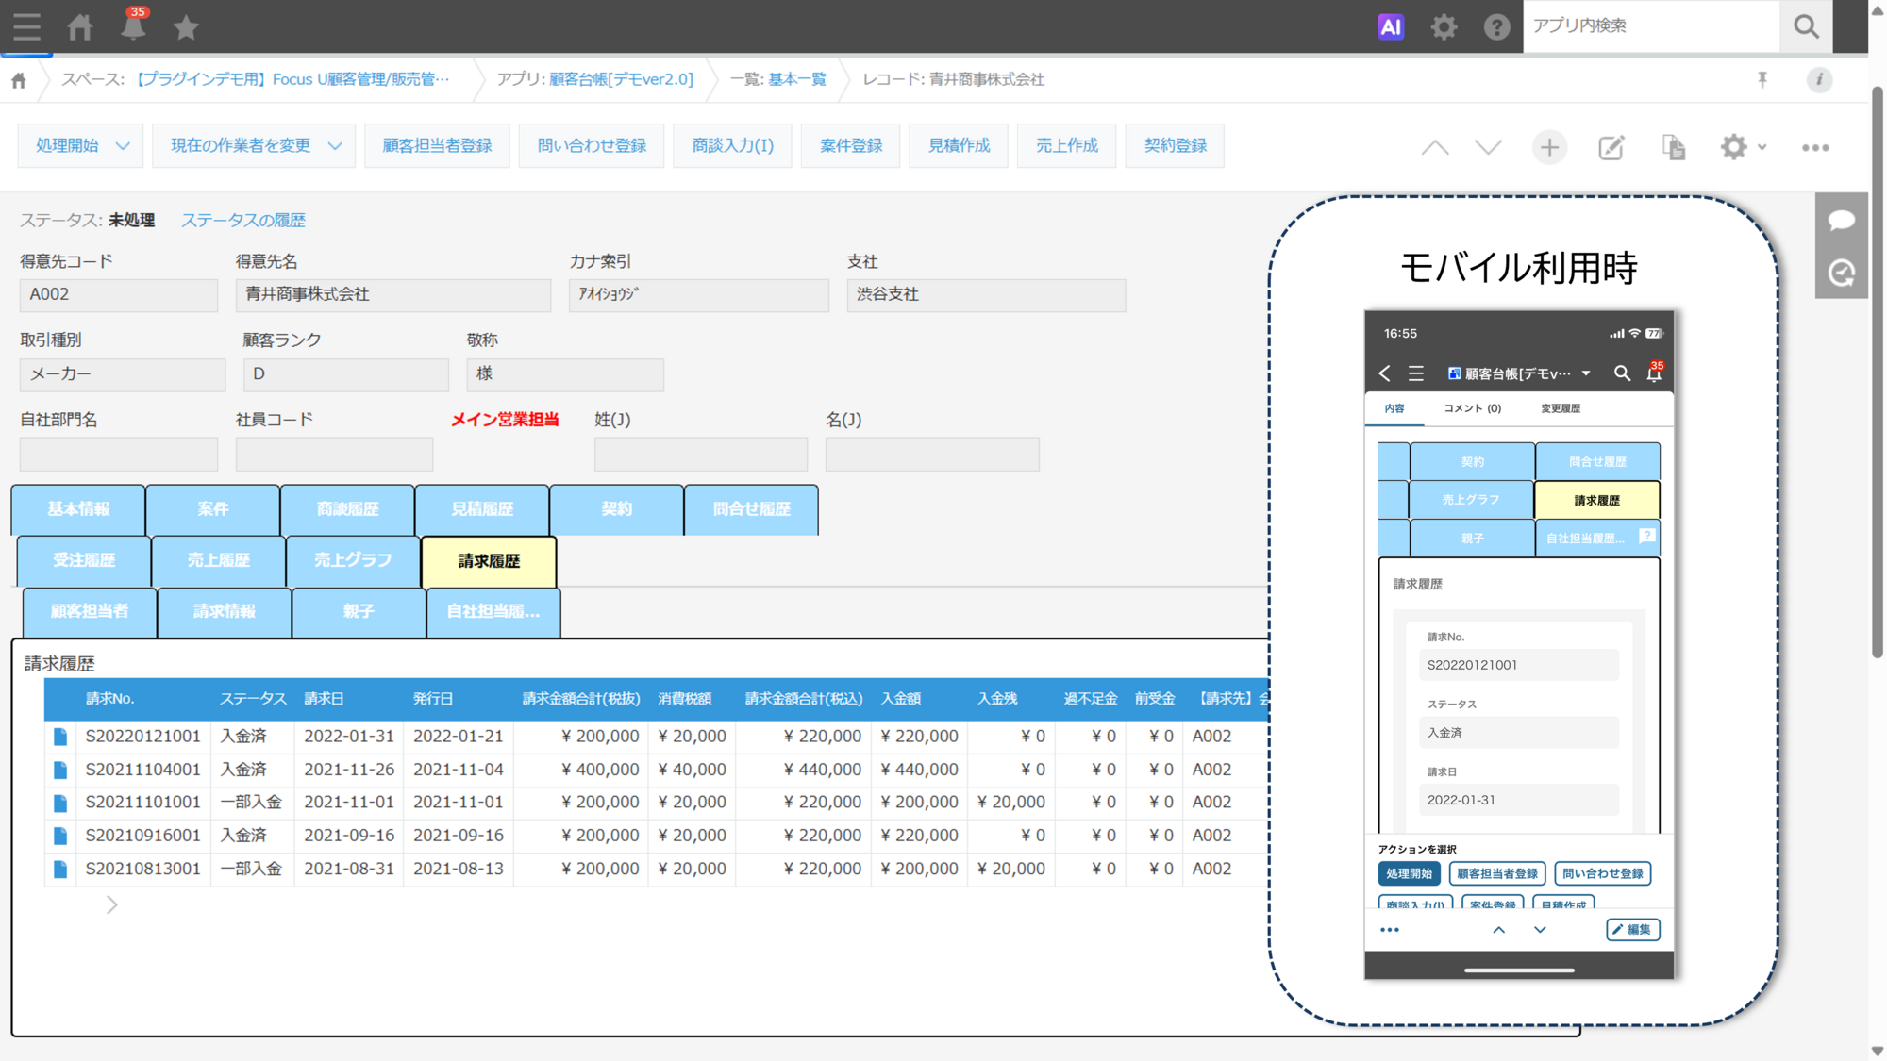Click 問い合わせ登録 button

click(x=592, y=146)
